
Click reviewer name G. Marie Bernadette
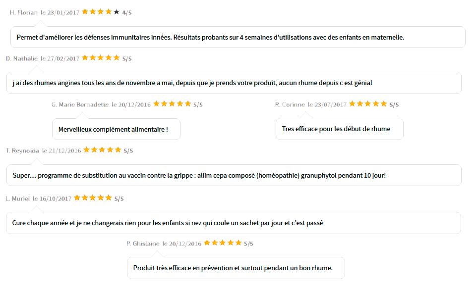(80, 104)
